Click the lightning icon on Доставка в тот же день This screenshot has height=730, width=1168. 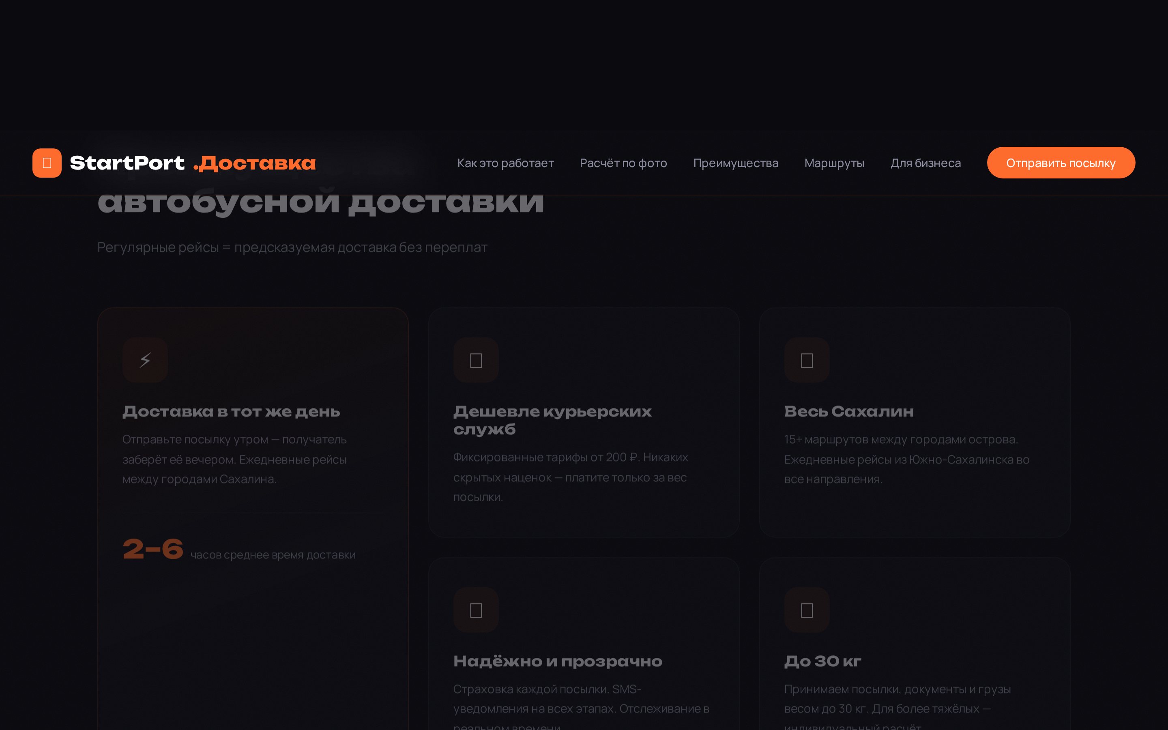(x=145, y=360)
